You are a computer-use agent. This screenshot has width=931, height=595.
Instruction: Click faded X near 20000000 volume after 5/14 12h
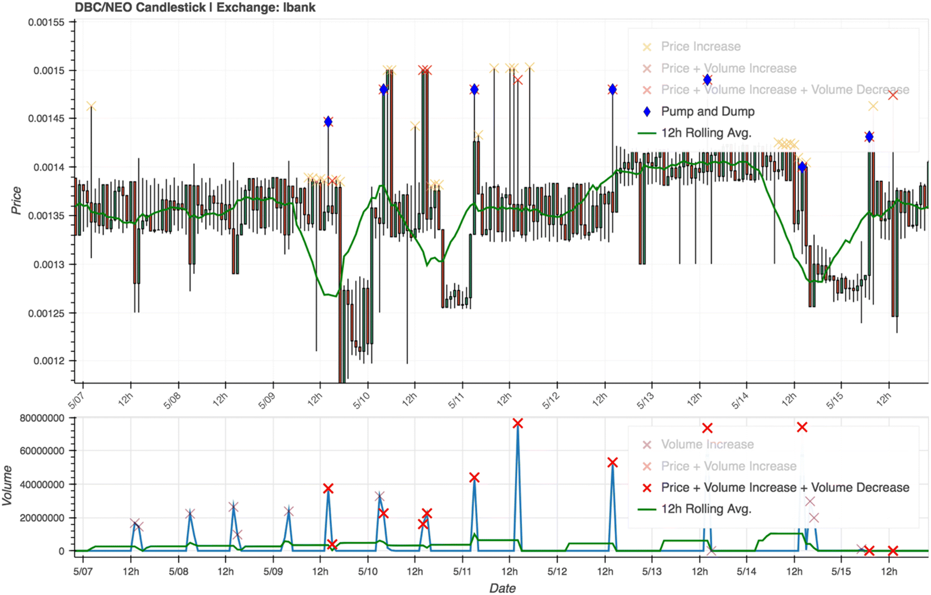tap(814, 518)
